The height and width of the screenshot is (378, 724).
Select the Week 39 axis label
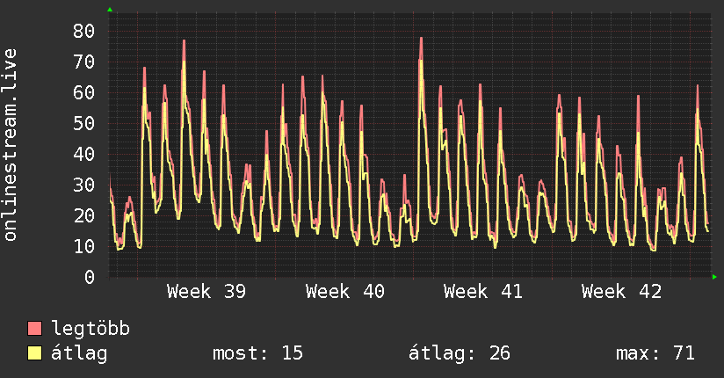pos(206,292)
